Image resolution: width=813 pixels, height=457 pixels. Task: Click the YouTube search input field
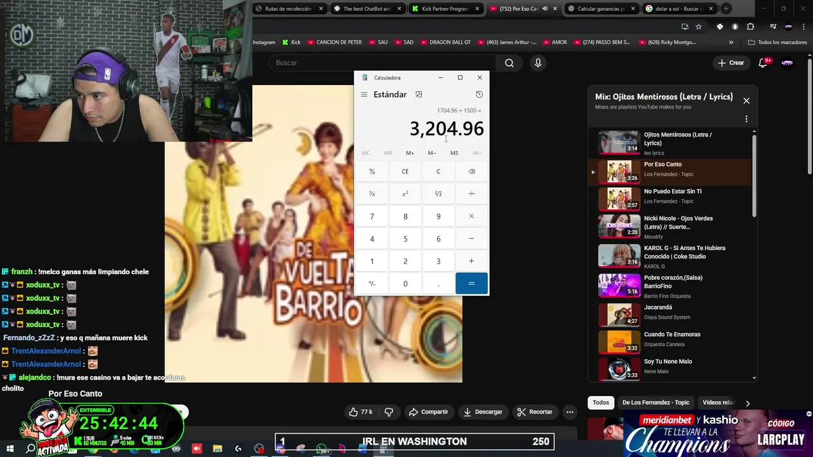coord(383,63)
